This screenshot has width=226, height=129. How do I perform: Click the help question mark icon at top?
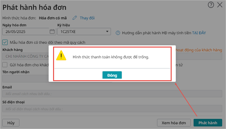tap(211, 5)
